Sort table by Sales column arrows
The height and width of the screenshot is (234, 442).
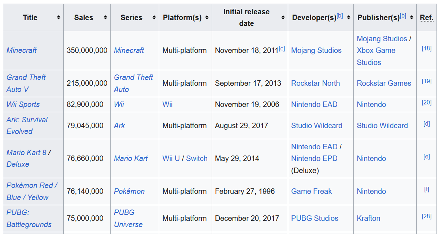click(x=105, y=18)
